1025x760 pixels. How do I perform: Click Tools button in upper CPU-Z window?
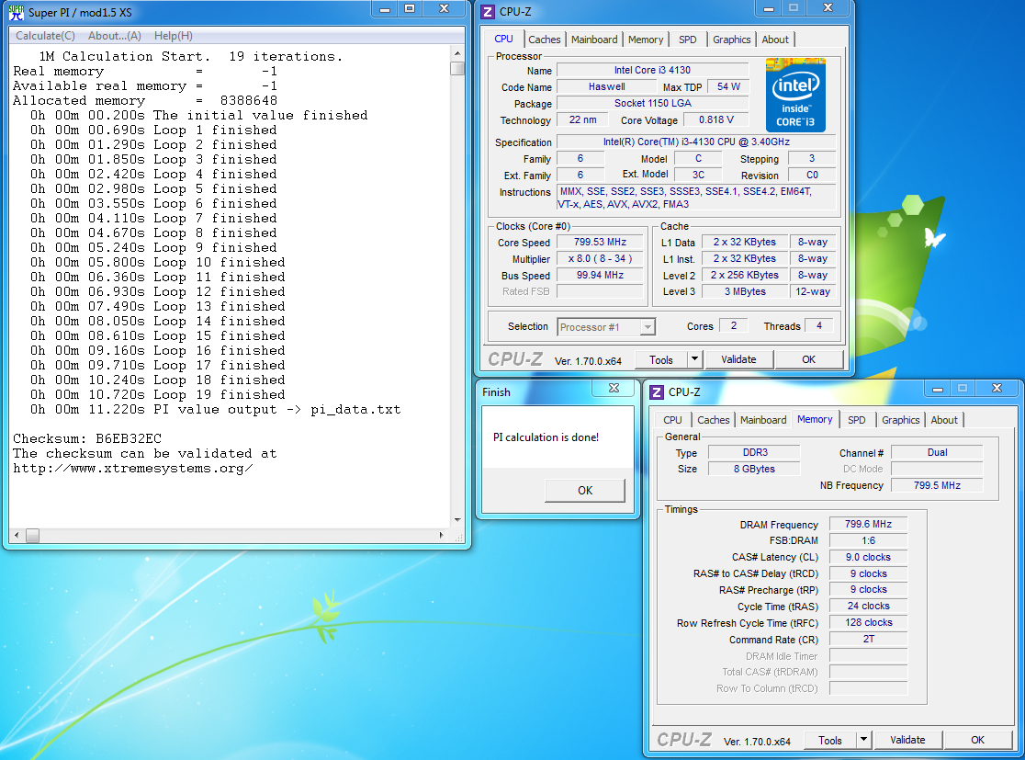[661, 359]
